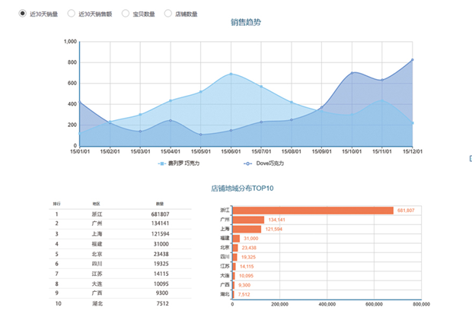Select the 近30天销售额 radio option
The height and width of the screenshot is (320, 472).
pos(72,14)
